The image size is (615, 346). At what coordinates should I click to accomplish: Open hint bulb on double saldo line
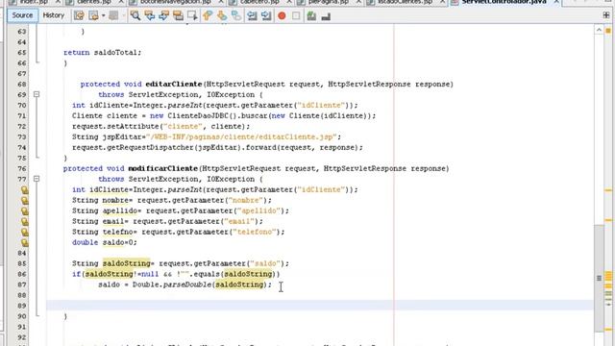tap(25, 243)
